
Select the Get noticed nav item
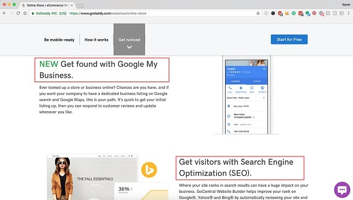(129, 39)
